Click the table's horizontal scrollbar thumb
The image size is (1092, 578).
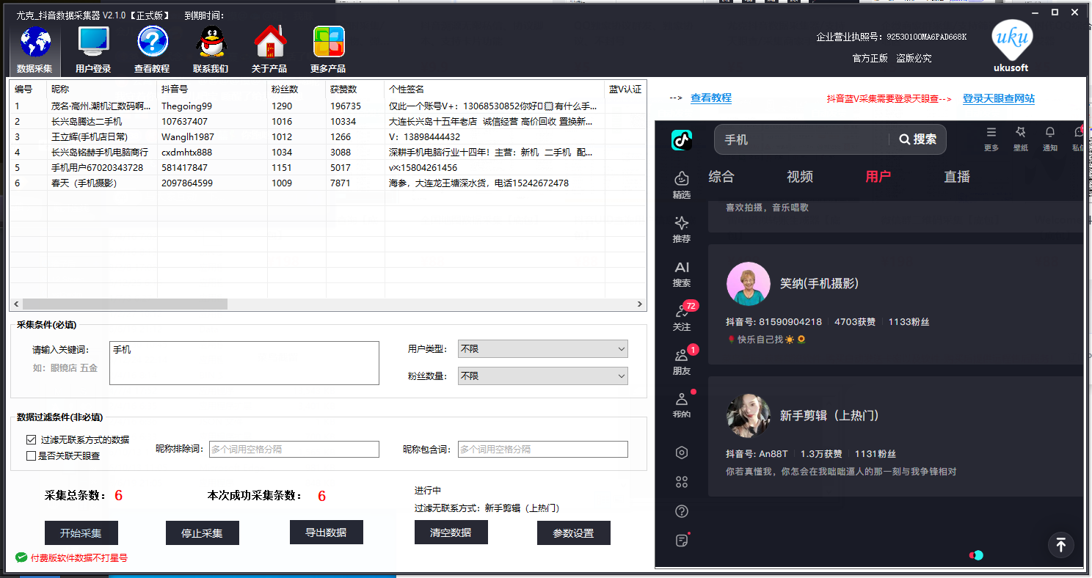tap(125, 304)
